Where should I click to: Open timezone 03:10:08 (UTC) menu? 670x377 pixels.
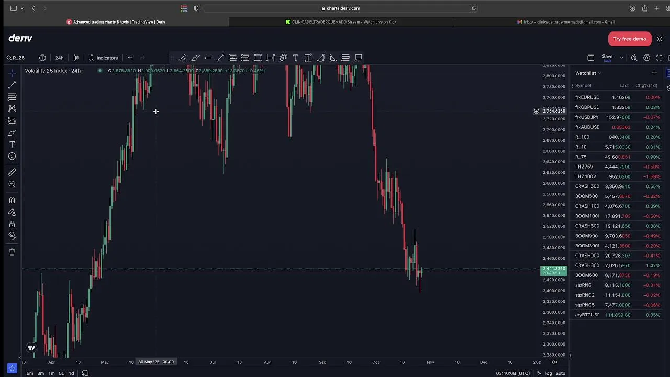pos(513,373)
